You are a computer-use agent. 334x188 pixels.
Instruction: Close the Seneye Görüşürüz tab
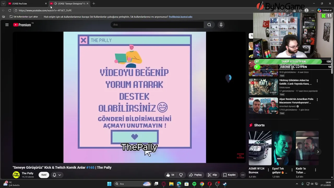coord(87,4)
